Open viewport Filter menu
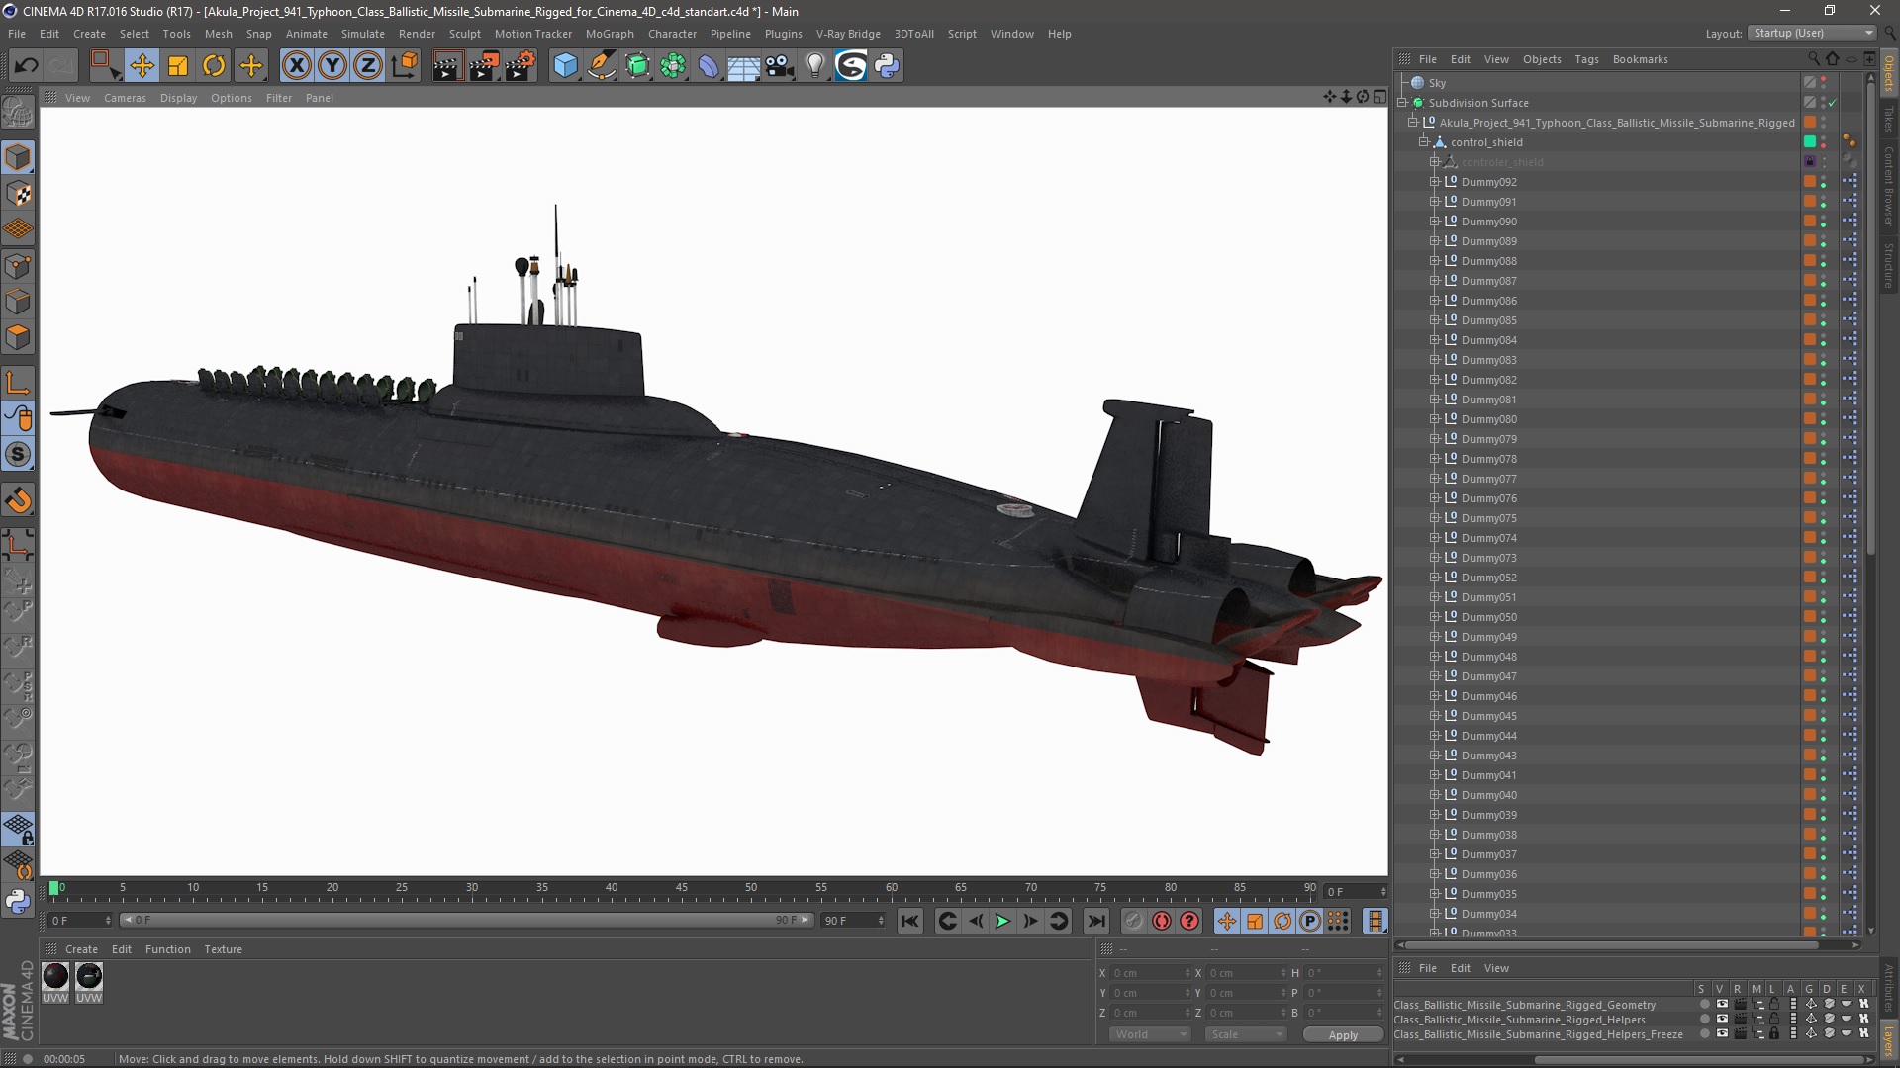 [279, 98]
